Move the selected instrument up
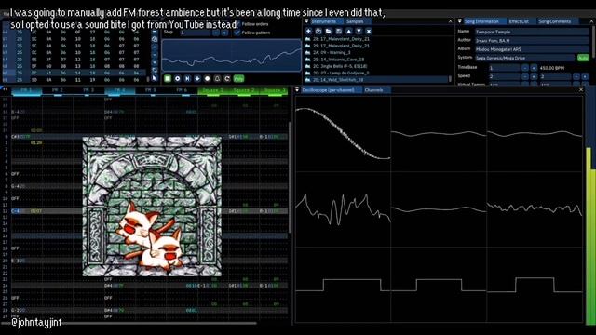The height and width of the screenshot is (335, 596). pyautogui.click(x=348, y=31)
